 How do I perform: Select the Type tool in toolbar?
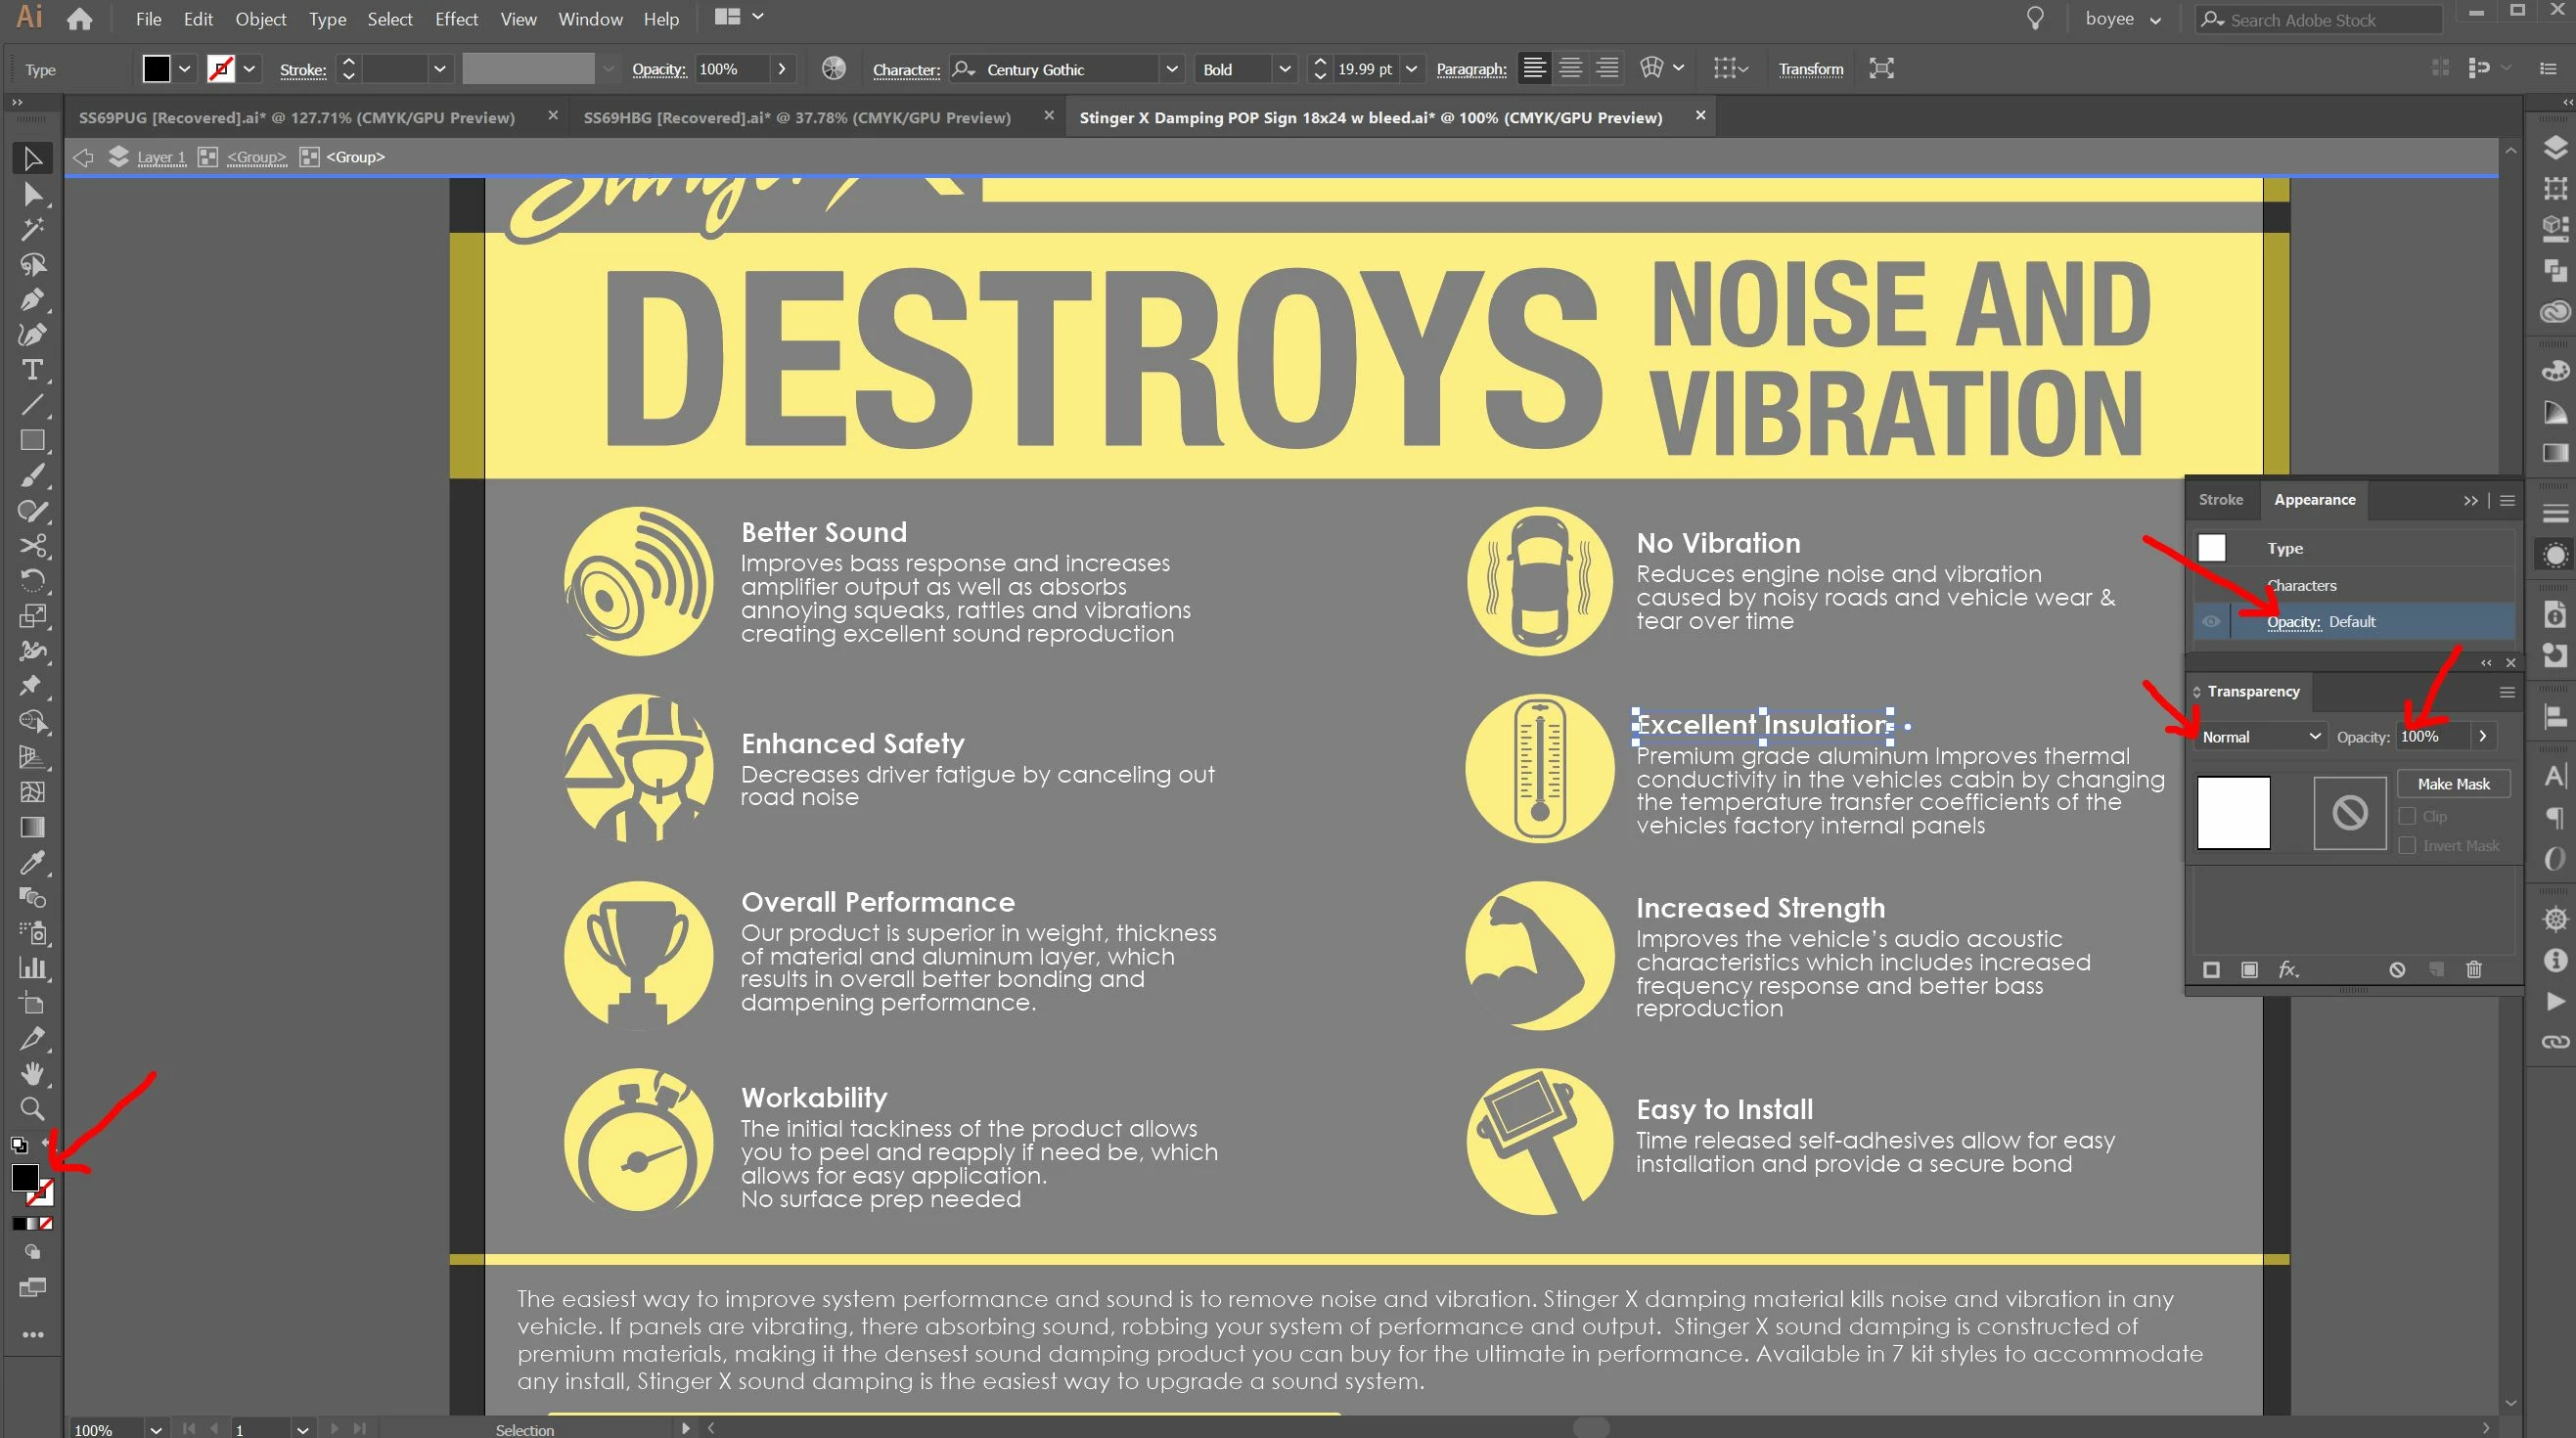[32, 370]
